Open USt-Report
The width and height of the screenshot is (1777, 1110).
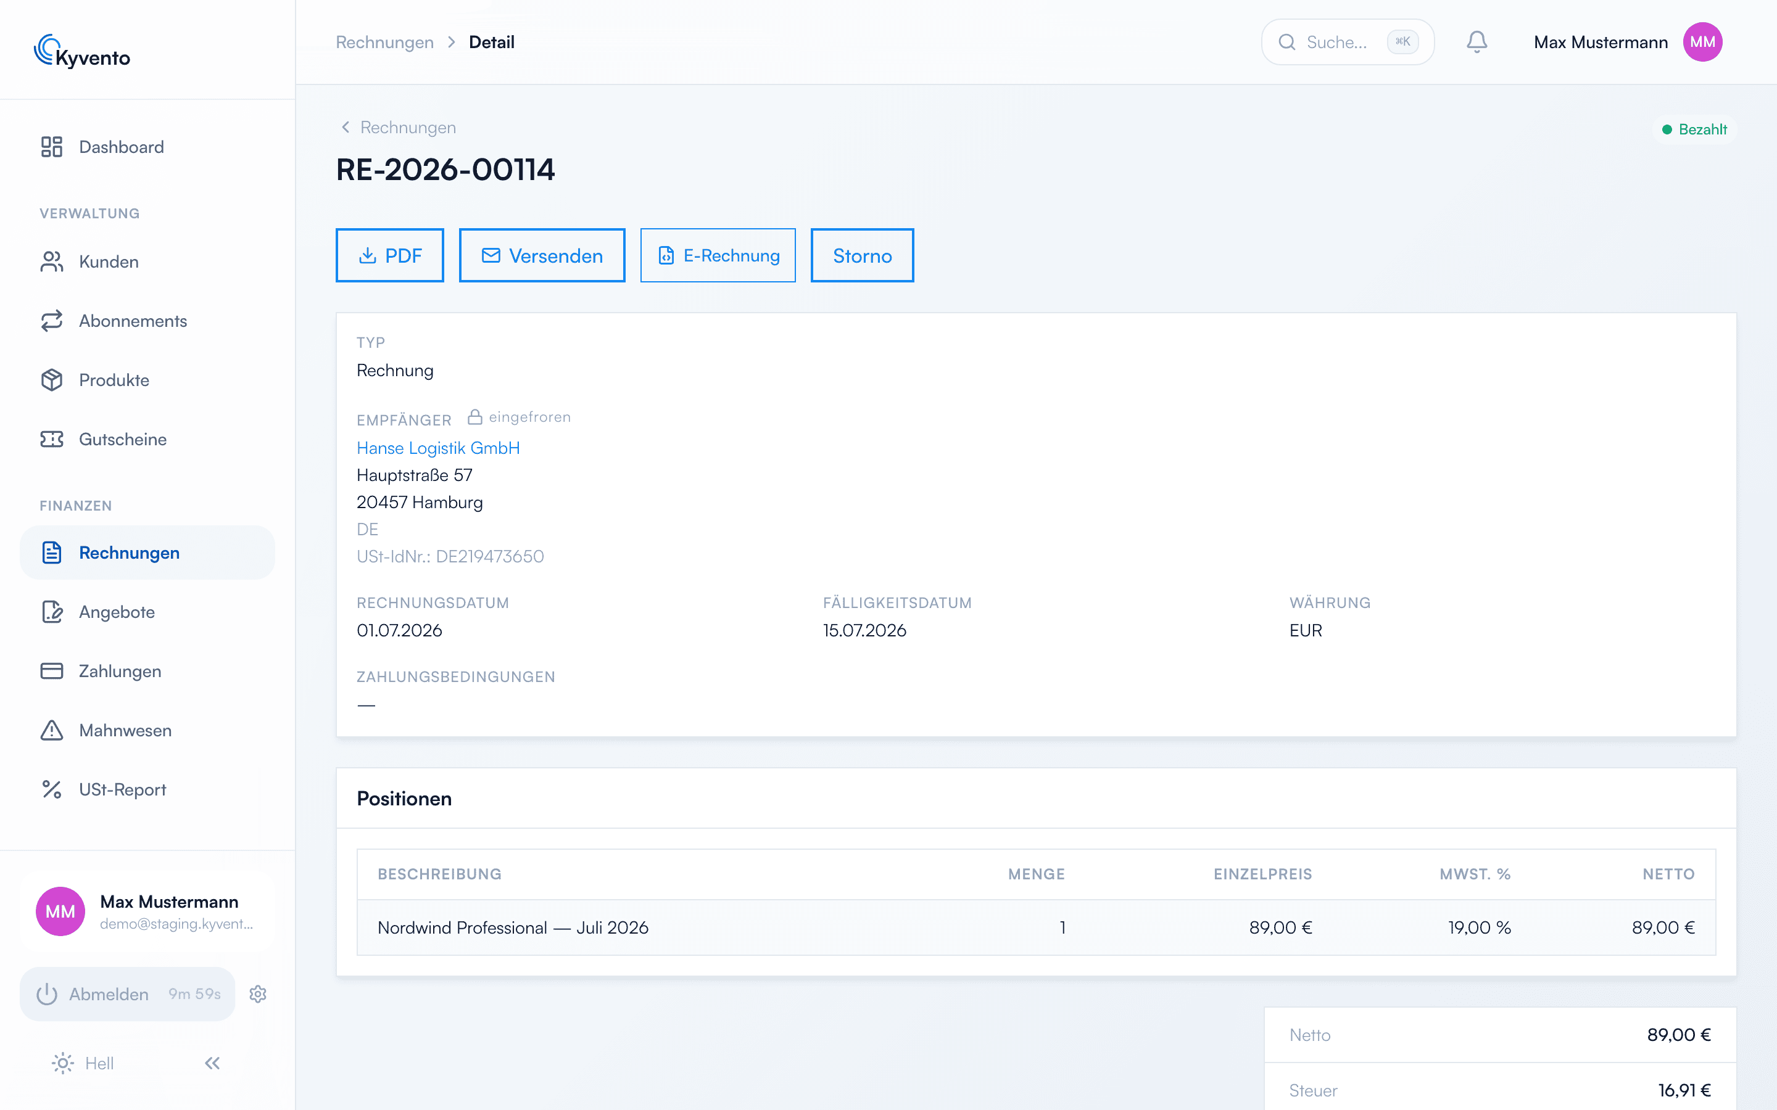tap(147, 789)
